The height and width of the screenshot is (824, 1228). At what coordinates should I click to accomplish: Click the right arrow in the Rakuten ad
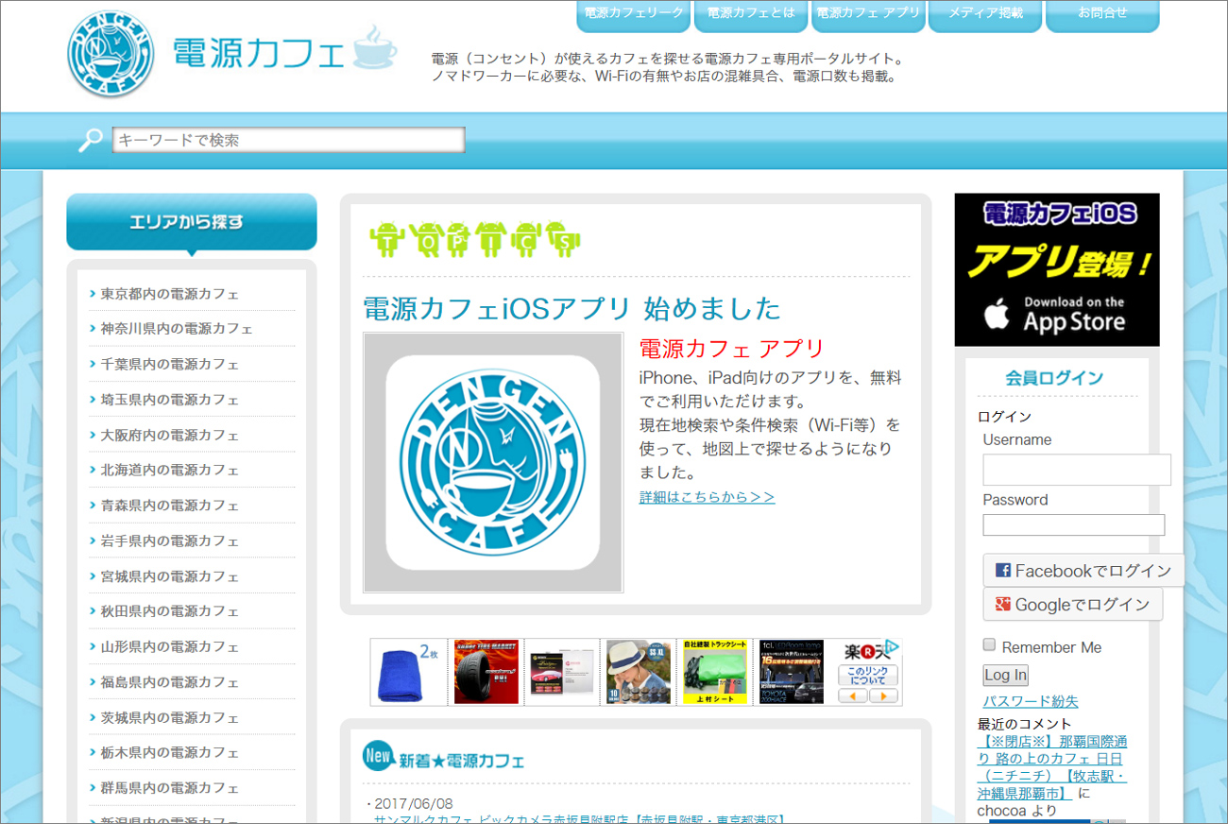pyautogui.click(x=883, y=695)
